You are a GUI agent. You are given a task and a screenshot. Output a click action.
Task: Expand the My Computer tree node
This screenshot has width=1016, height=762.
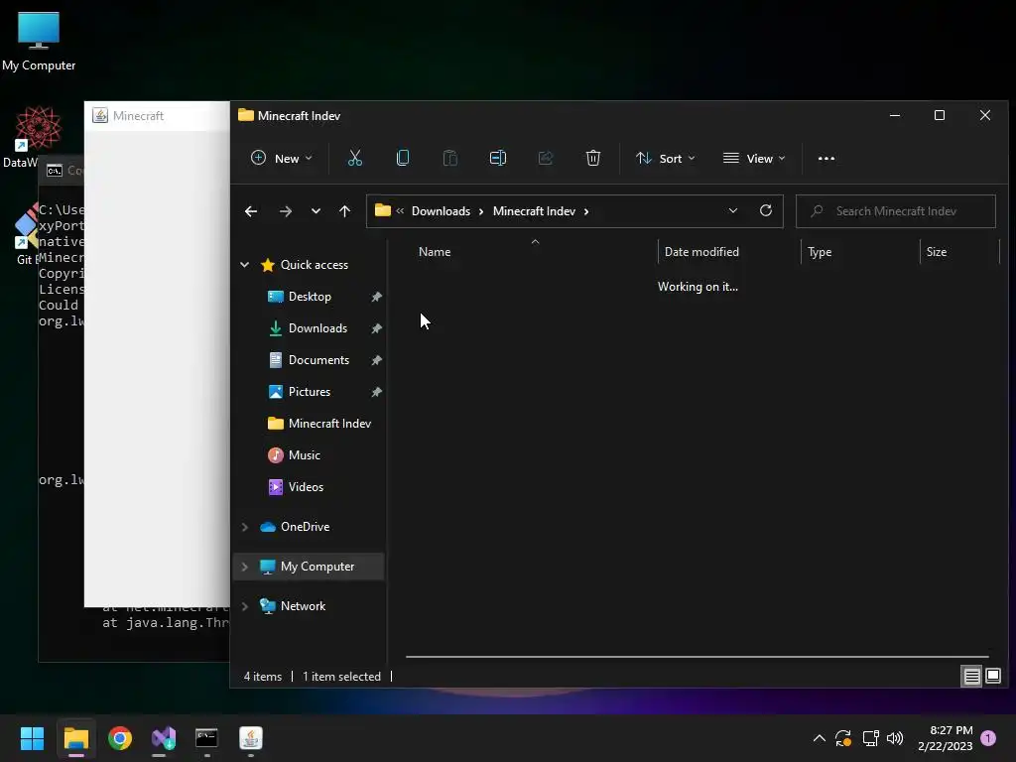tap(245, 567)
